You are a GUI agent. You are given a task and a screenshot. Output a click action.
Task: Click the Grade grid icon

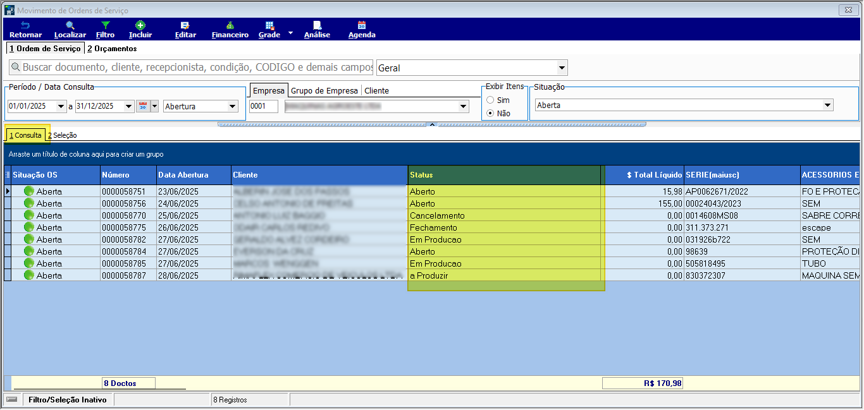(x=269, y=25)
